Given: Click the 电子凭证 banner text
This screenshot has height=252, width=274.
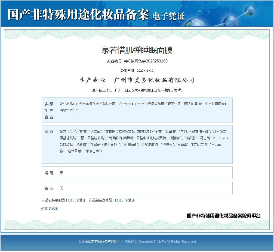Looking at the screenshot, I should click(x=168, y=16).
